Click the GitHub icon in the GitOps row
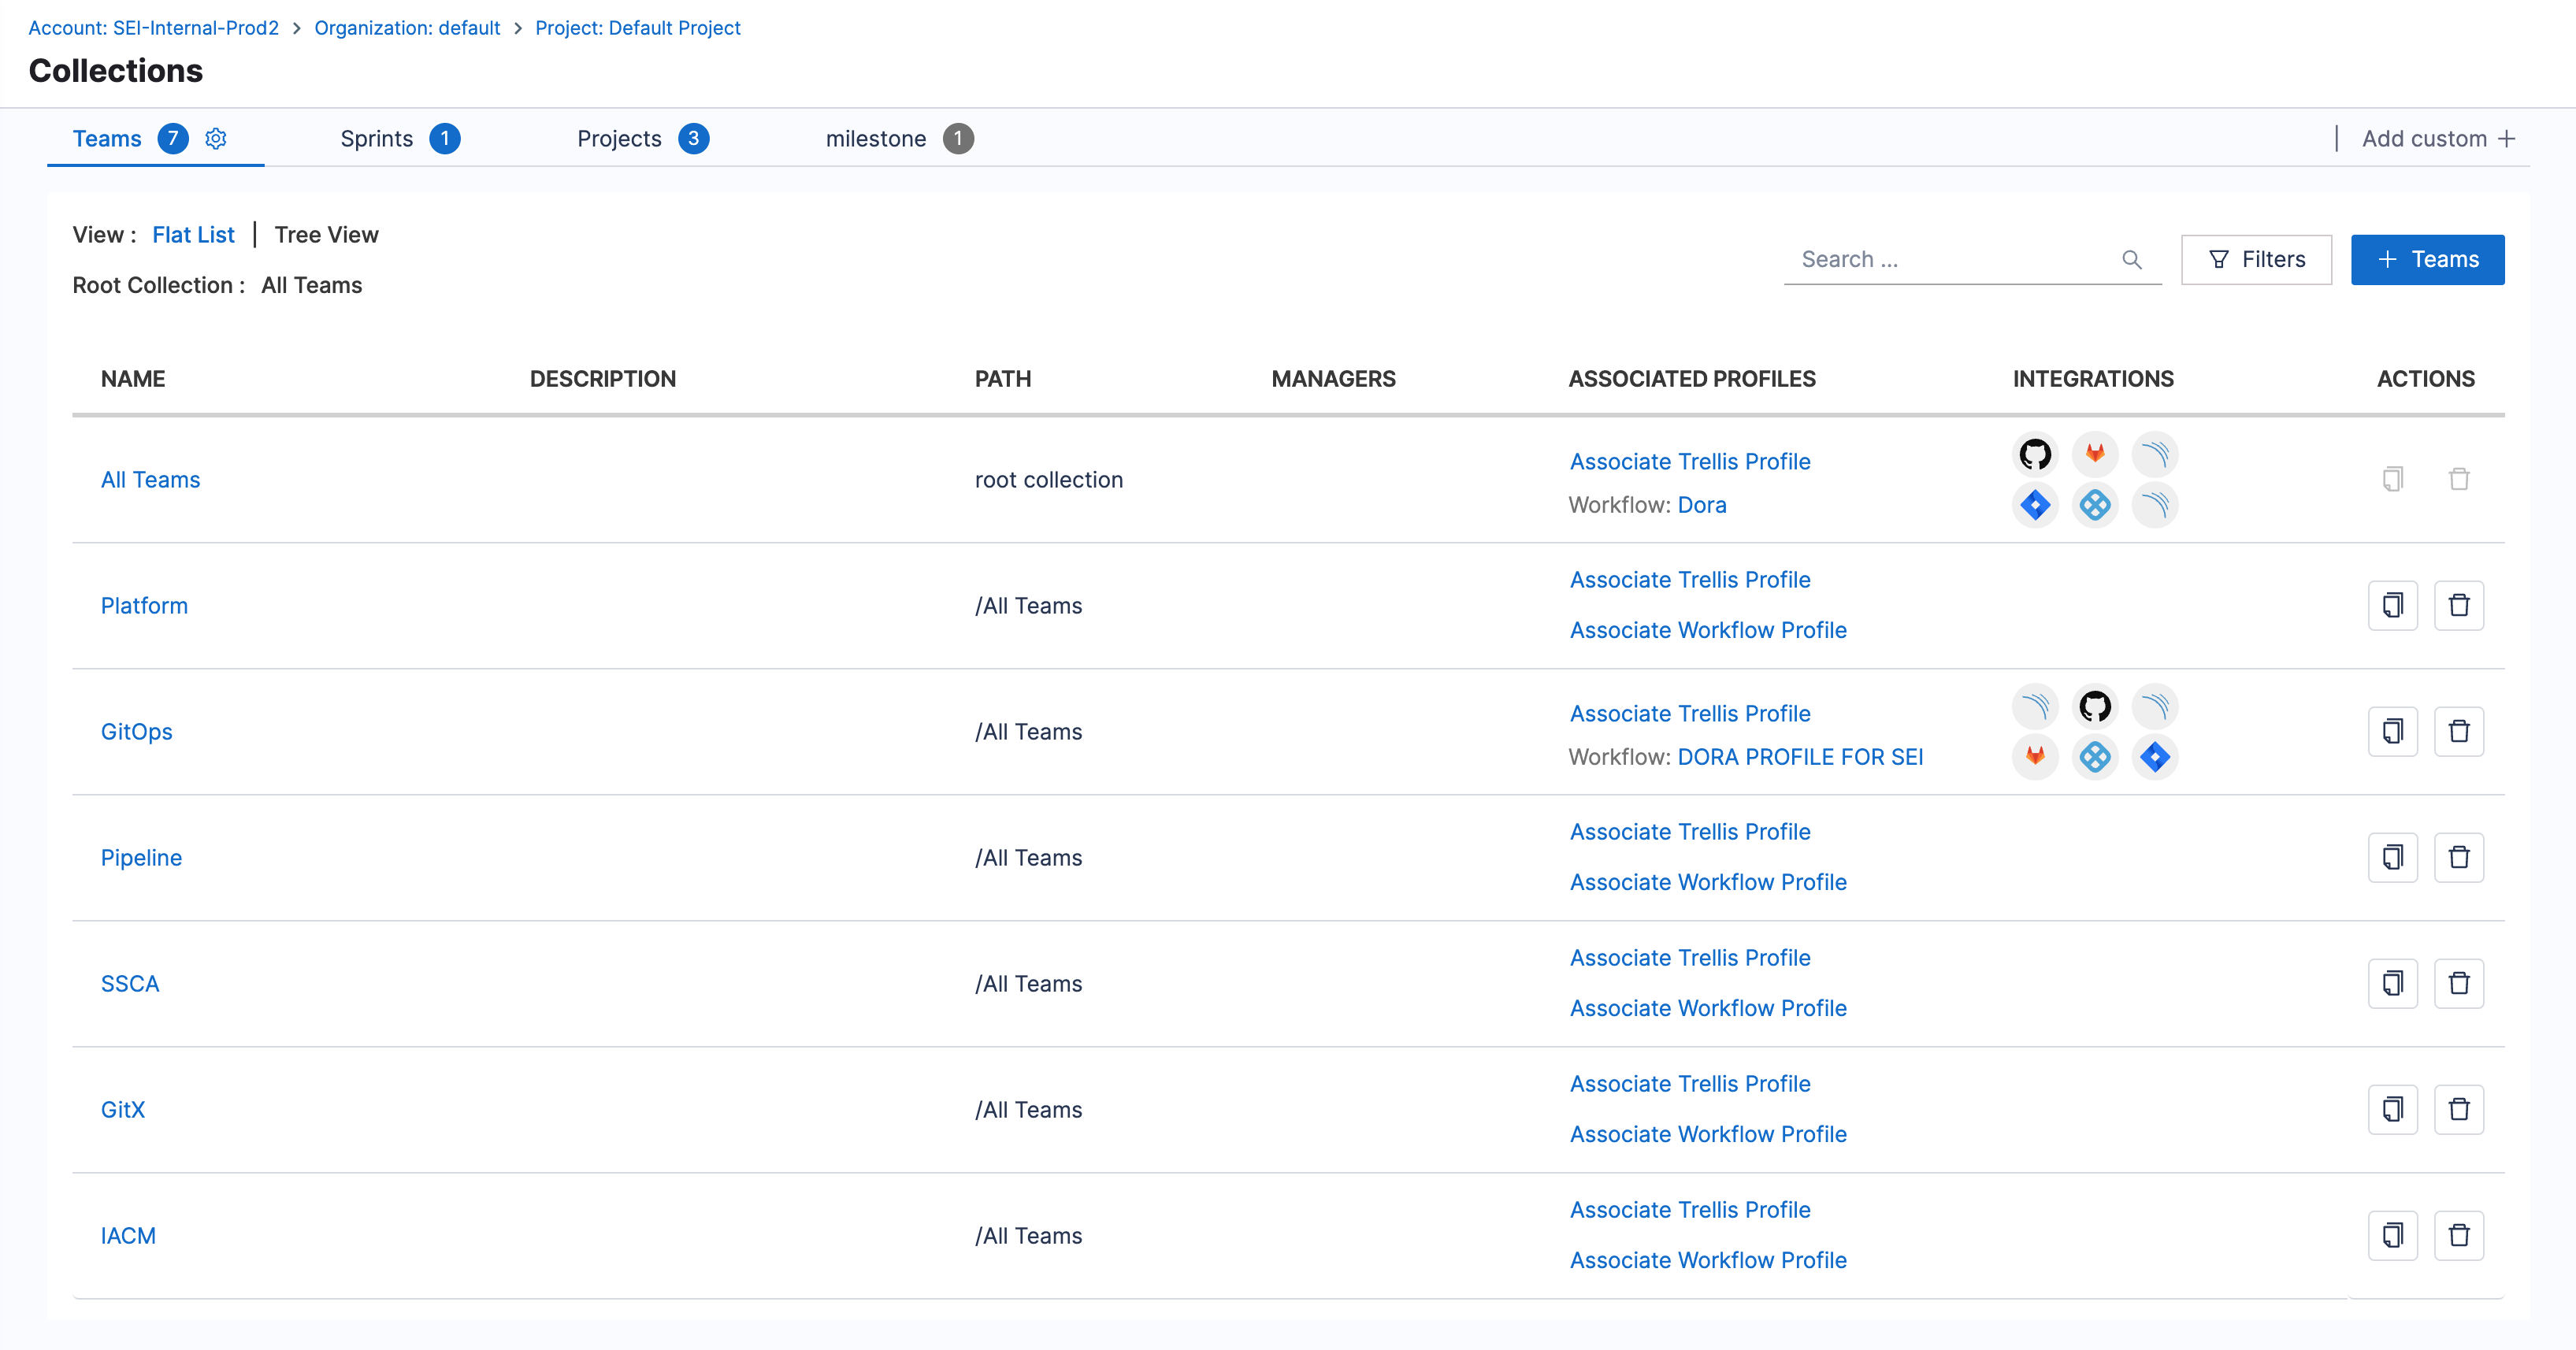2576x1350 pixels. [2094, 706]
